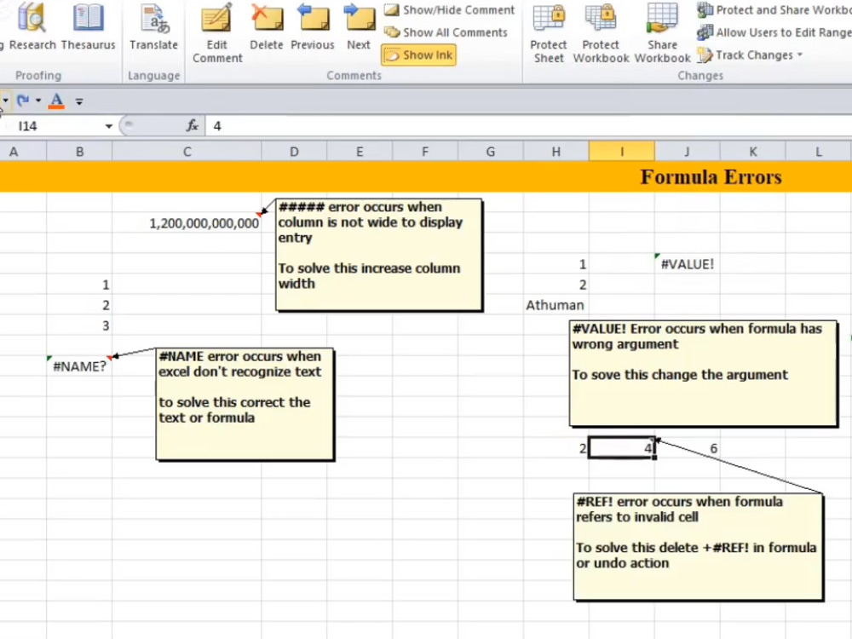Click Allow Users to Edit Ranges
Screen dimensions: 852x639
[x=774, y=32]
